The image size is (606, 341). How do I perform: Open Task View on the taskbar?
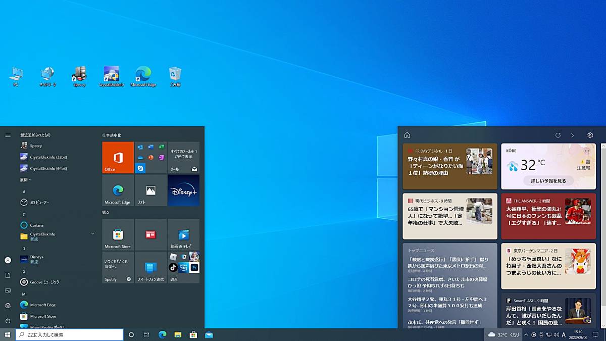click(146, 334)
